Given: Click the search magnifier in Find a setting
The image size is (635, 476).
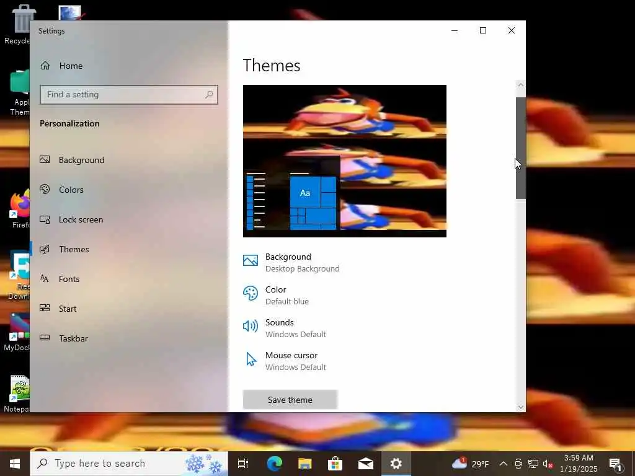Looking at the screenshot, I should point(209,95).
